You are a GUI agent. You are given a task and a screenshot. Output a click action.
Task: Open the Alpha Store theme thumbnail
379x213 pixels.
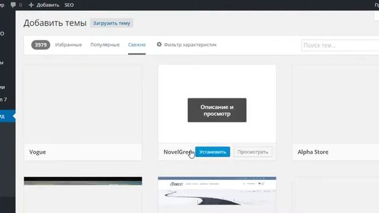coord(336,104)
